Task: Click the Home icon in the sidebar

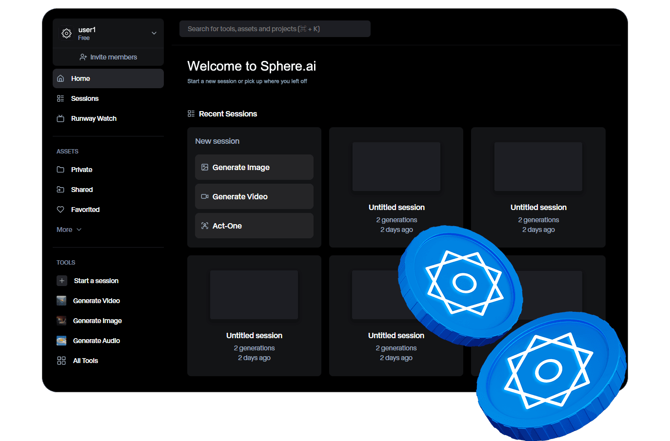Action: tap(60, 78)
